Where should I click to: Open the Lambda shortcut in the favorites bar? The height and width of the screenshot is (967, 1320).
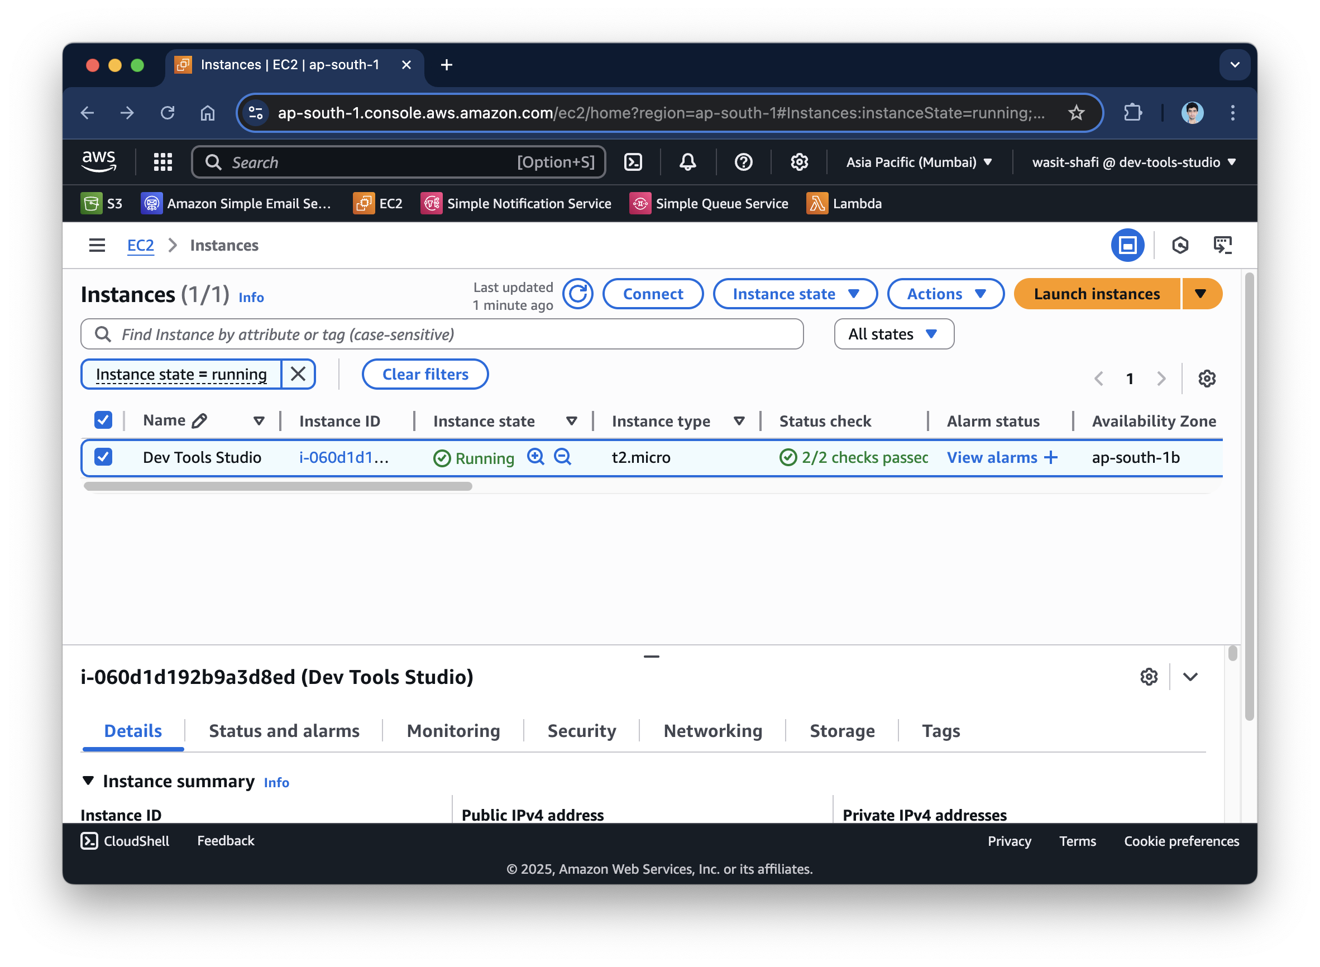(x=844, y=204)
